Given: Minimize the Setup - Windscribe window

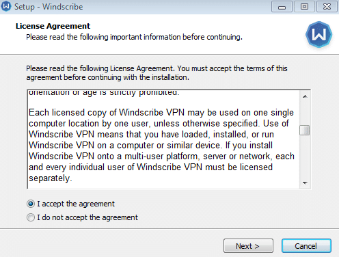Looking at the screenshot, I should click(282, 7).
